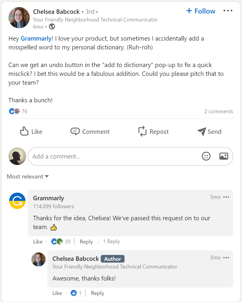Viewport: 242px width, 302px height.
Task: View the post's 76 reactions
Action: (x=18, y=111)
